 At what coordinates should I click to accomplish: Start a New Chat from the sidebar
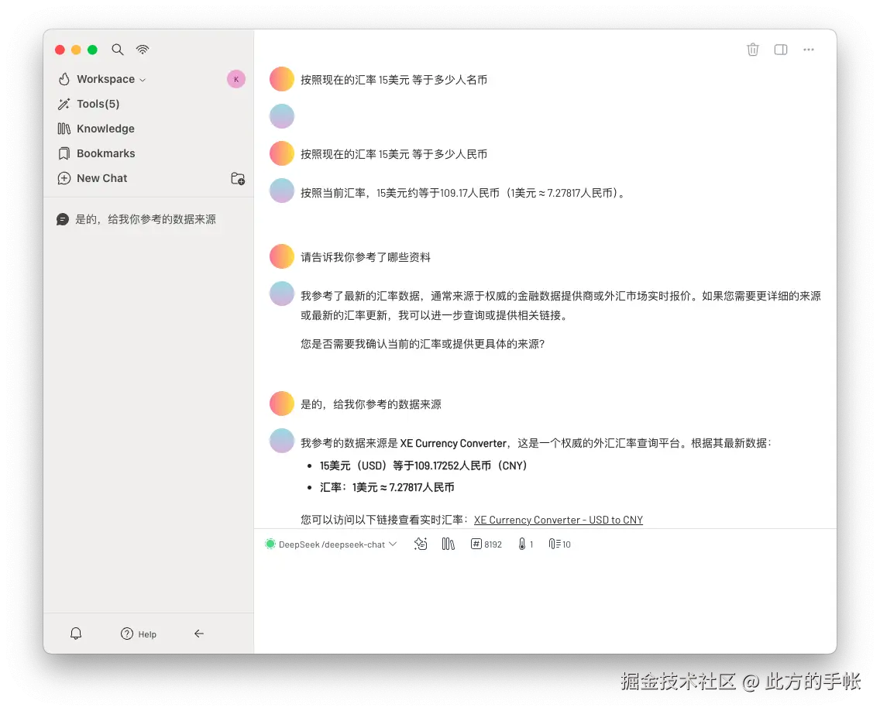click(101, 178)
